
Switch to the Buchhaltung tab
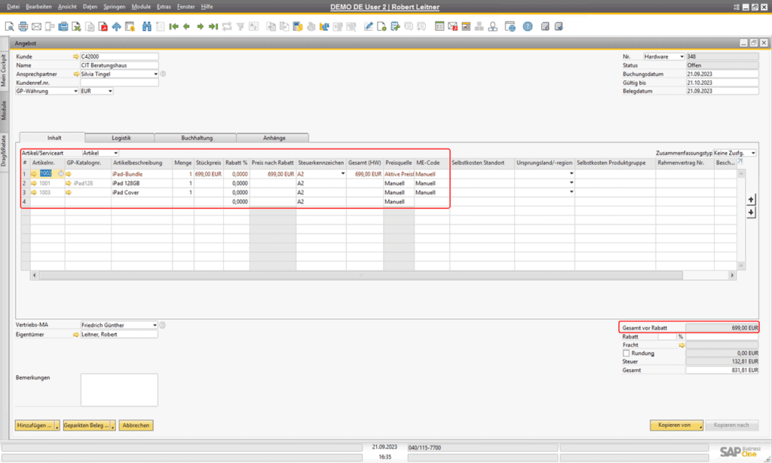197,138
